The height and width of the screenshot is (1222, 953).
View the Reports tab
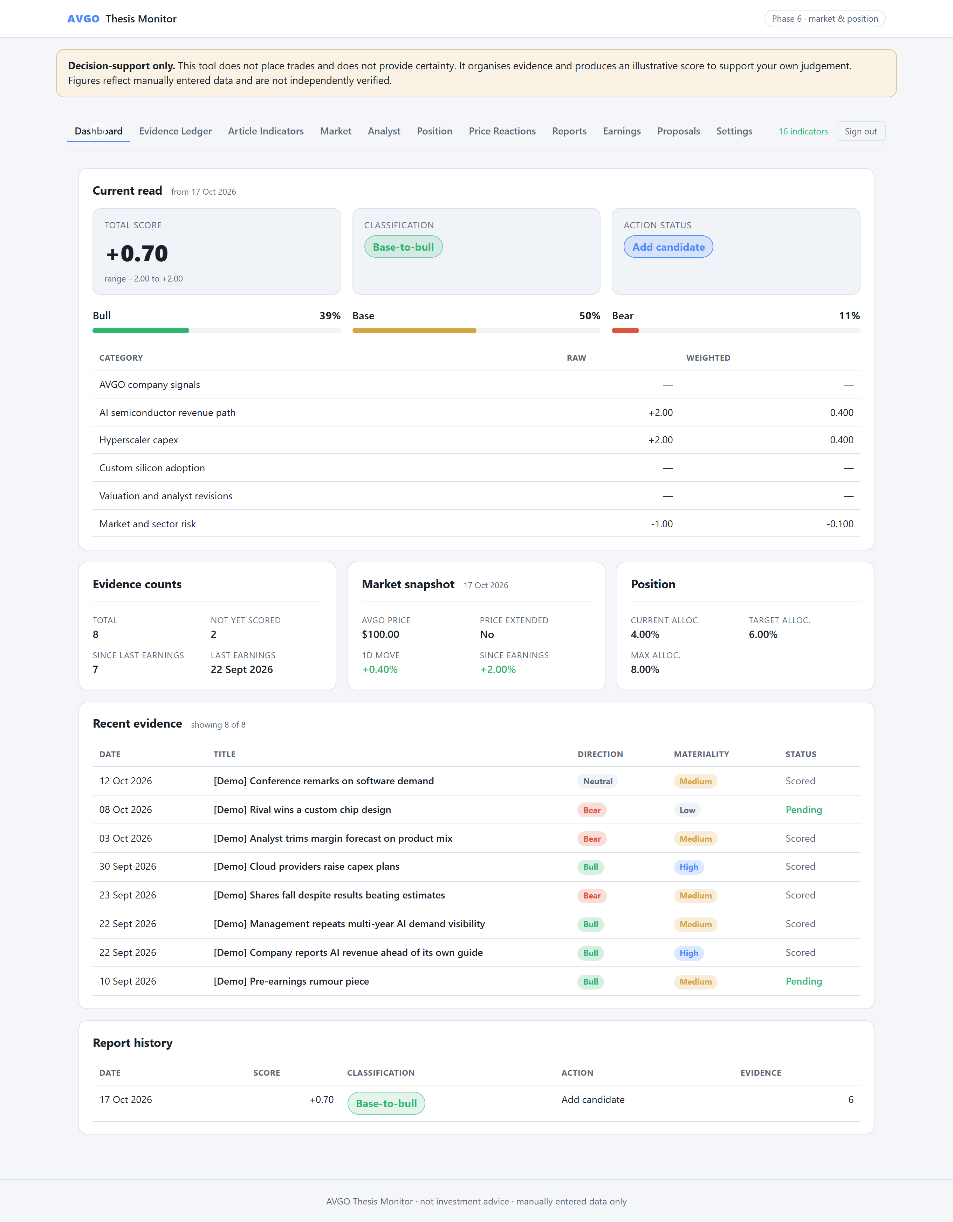pyautogui.click(x=569, y=131)
